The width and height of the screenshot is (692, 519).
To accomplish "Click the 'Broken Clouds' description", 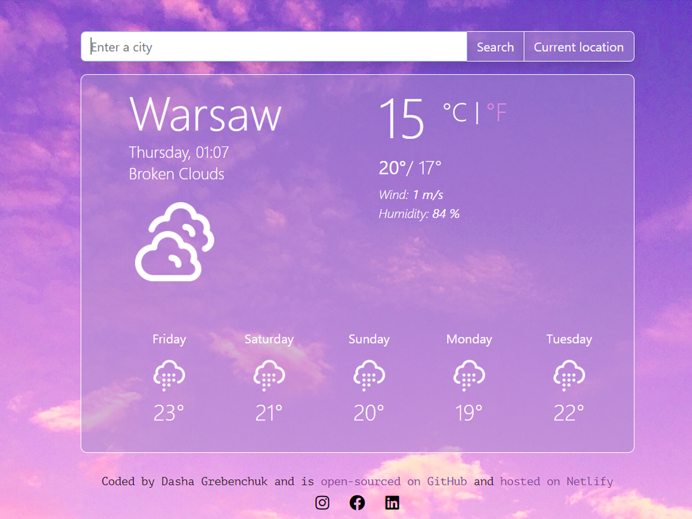I will pyautogui.click(x=176, y=174).
